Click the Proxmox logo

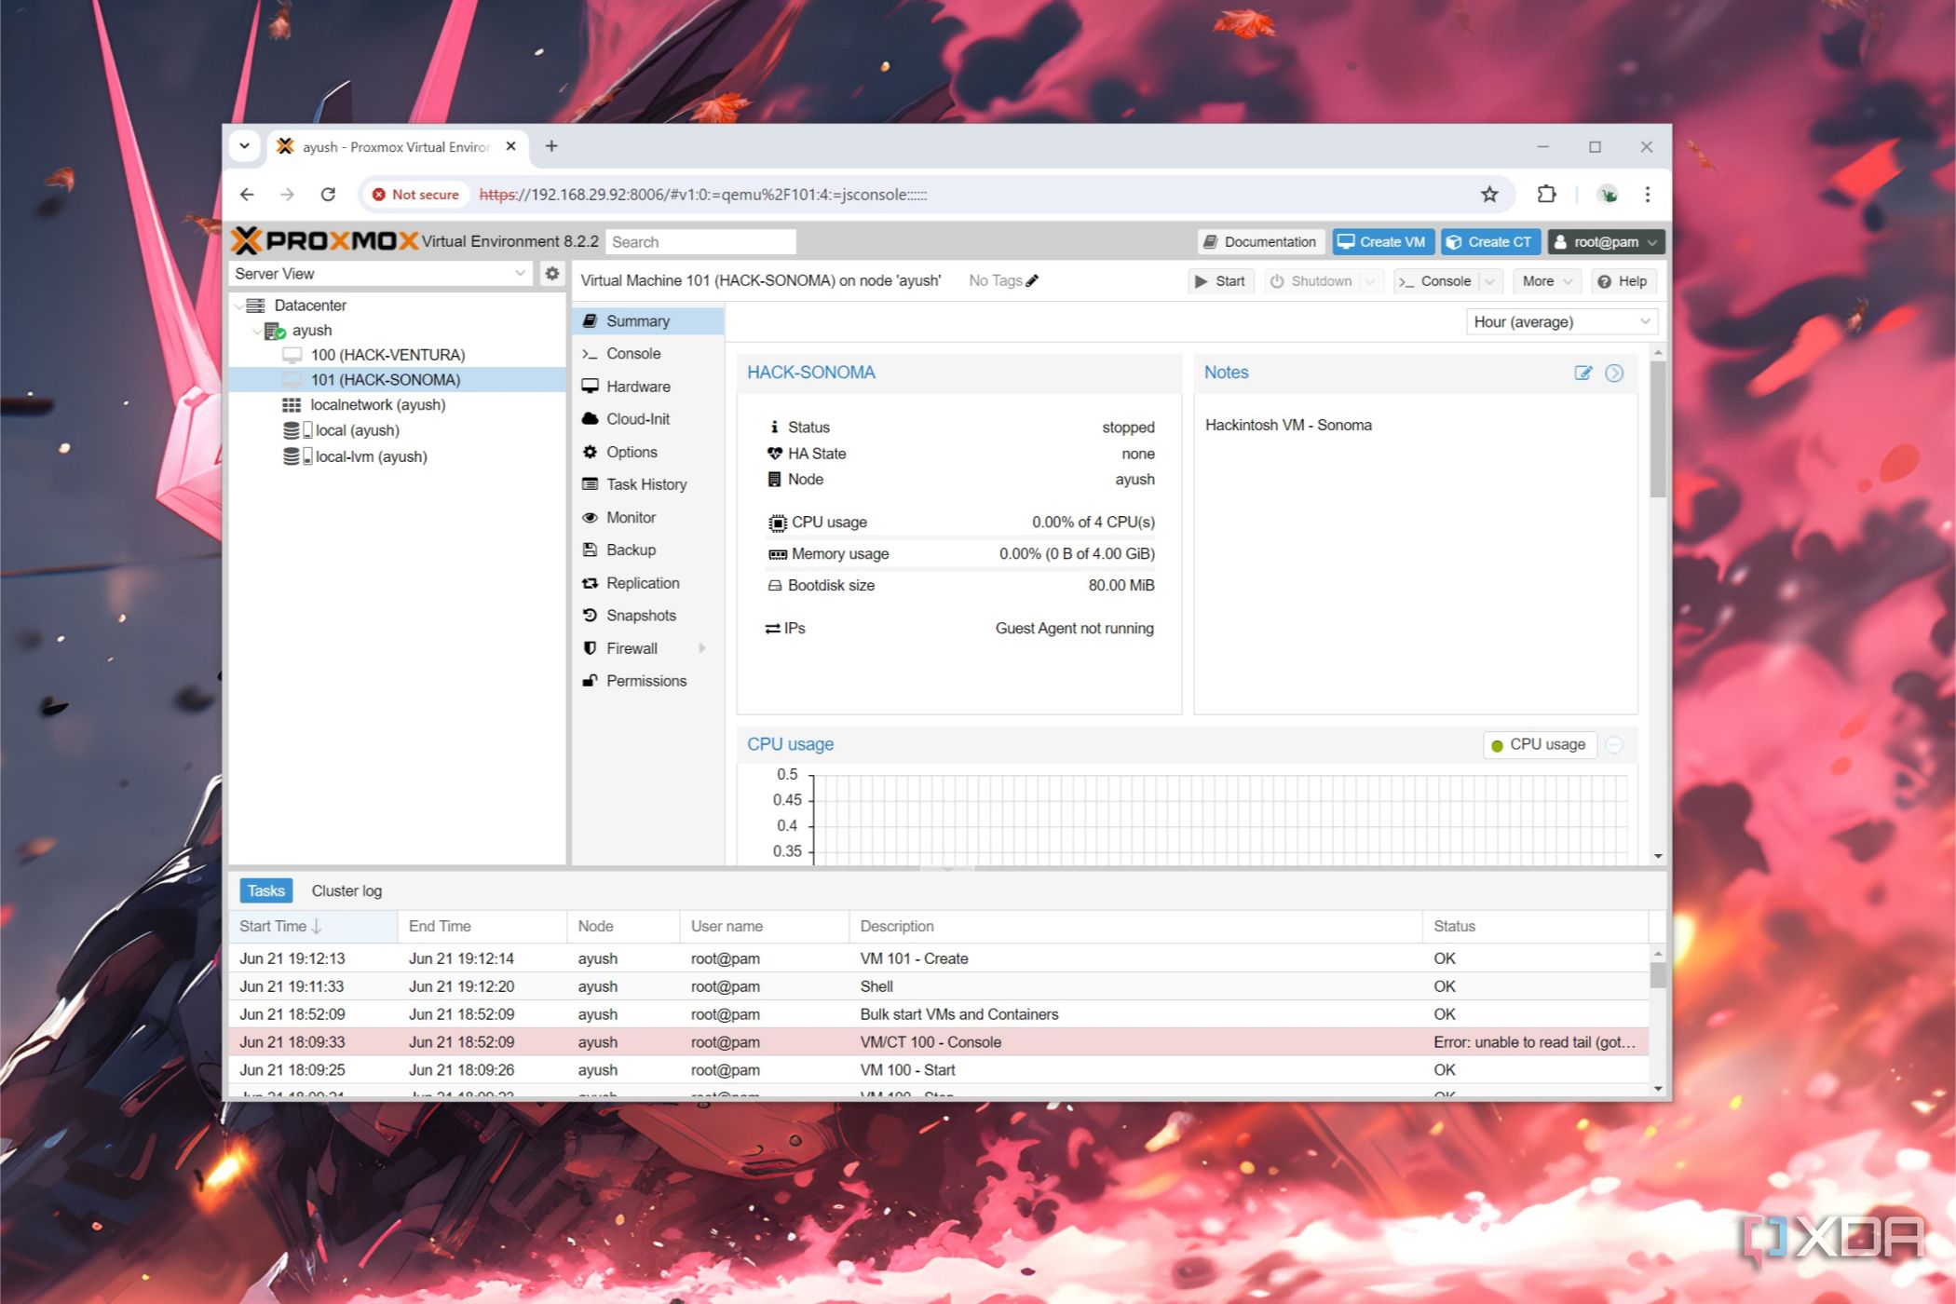(x=324, y=240)
